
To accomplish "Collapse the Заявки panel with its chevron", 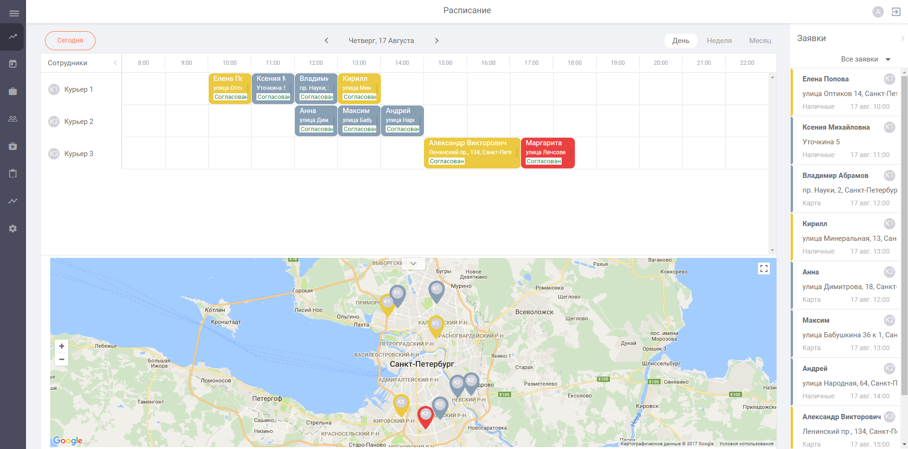I will (902, 38).
